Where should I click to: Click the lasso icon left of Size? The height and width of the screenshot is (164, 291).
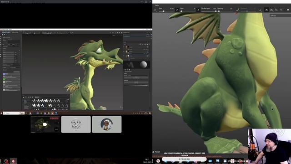click(x=155, y=10)
